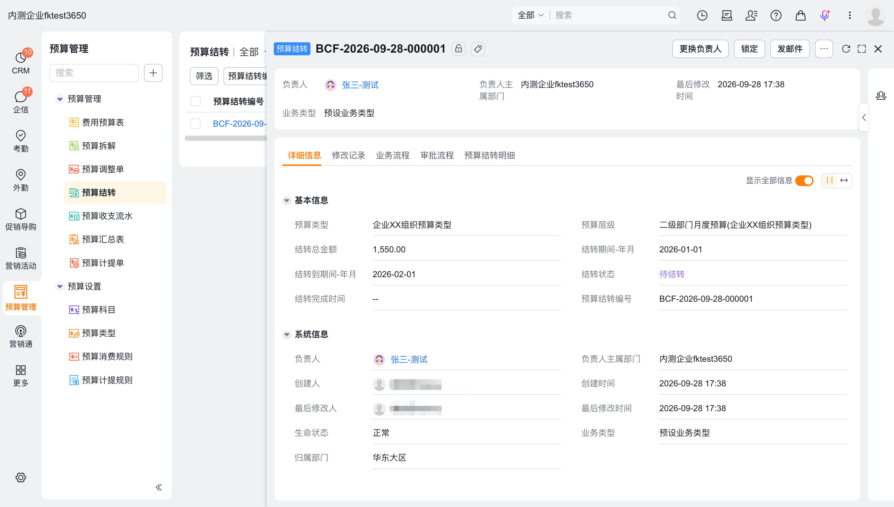This screenshot has width=894, height=507.
Task: Switch to 业务流程 tab
Action: [393, 155]
